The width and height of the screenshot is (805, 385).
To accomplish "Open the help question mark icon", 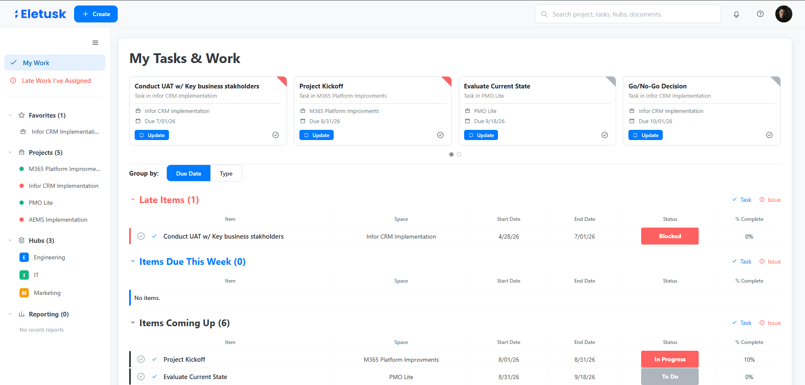I will tap(760, 14).
